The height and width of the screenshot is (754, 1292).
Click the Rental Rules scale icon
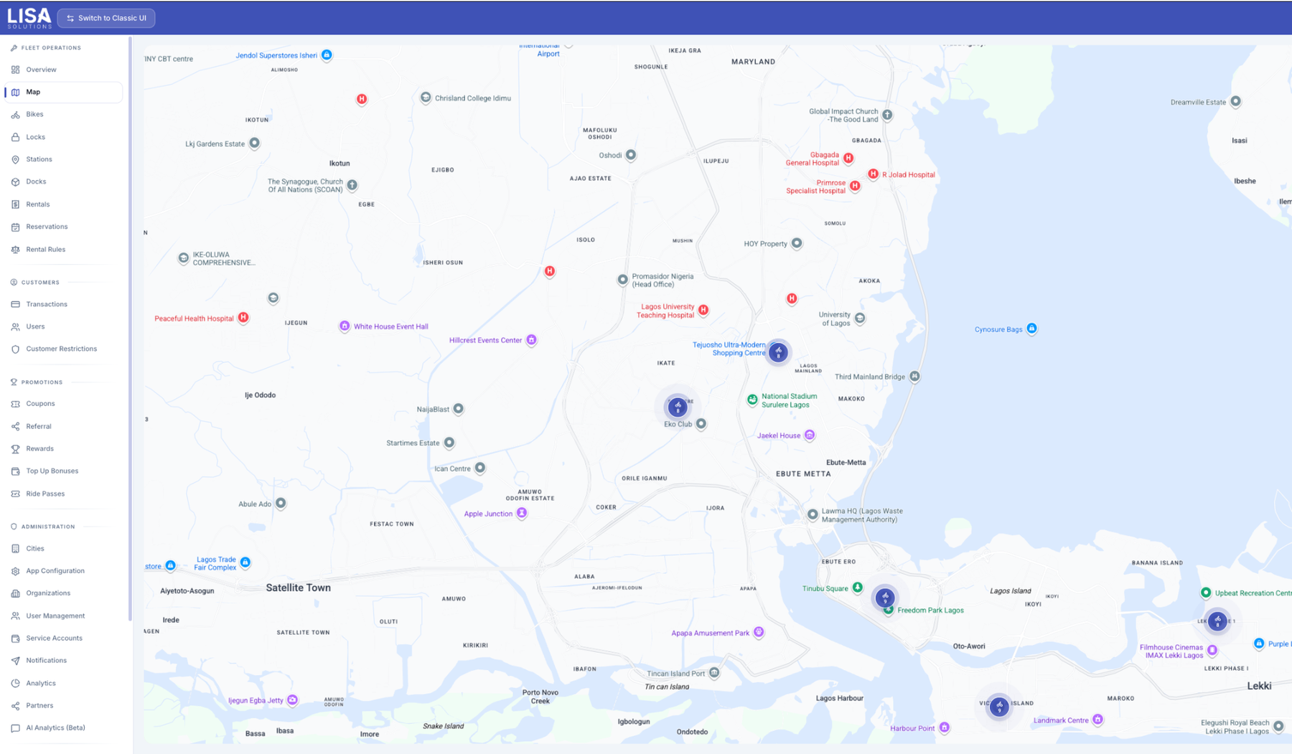pos(15,250)
